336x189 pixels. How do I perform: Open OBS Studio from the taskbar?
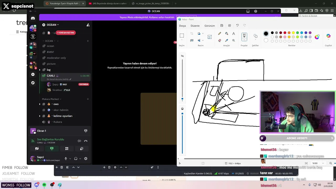52,185
